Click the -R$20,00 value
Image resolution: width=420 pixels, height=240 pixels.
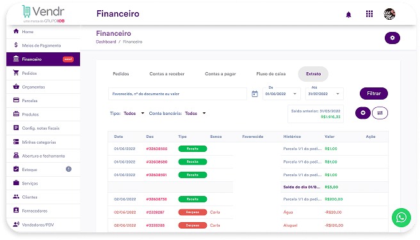(333, 213)
